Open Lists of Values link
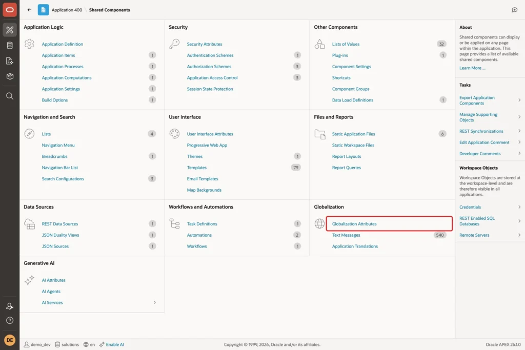This screenshot has width=525, height=350. (346, 44)
